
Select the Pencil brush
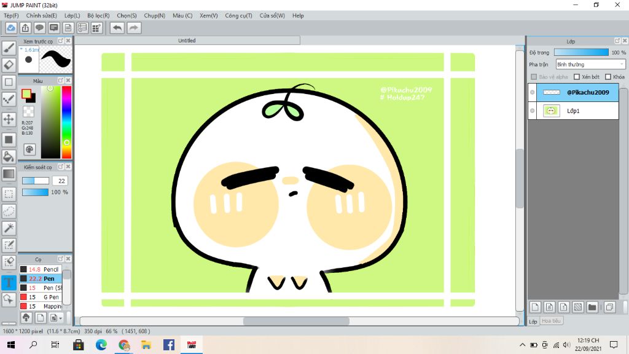(x=40, y=269)
